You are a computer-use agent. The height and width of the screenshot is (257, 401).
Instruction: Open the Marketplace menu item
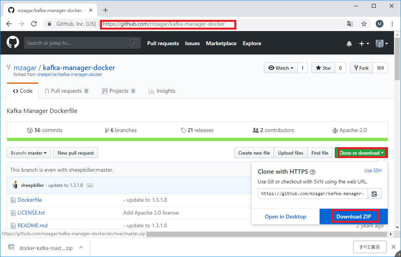(x=221, y=43)
